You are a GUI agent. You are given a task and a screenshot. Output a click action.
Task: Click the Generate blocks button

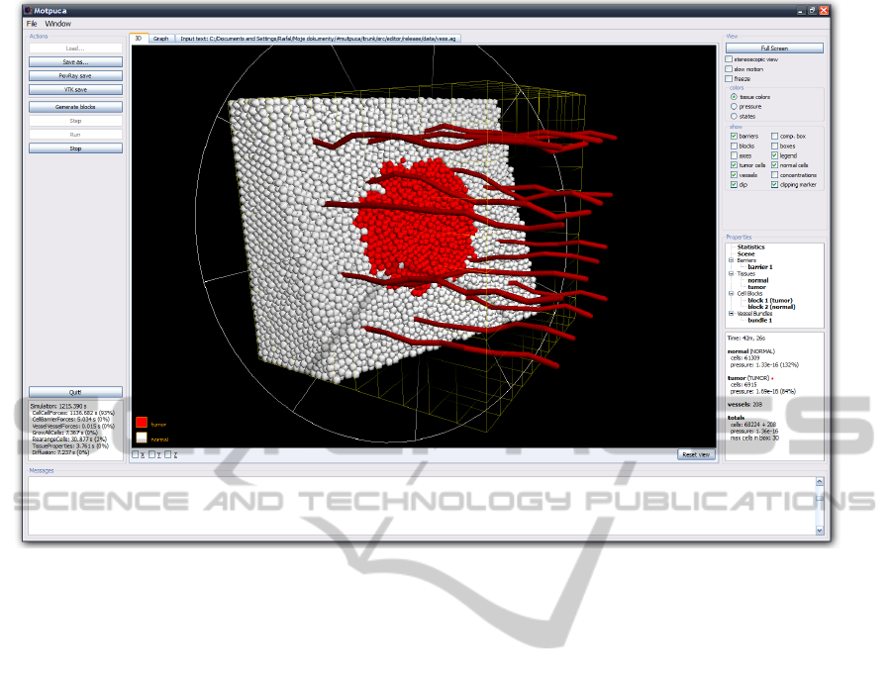click(76, 107)
